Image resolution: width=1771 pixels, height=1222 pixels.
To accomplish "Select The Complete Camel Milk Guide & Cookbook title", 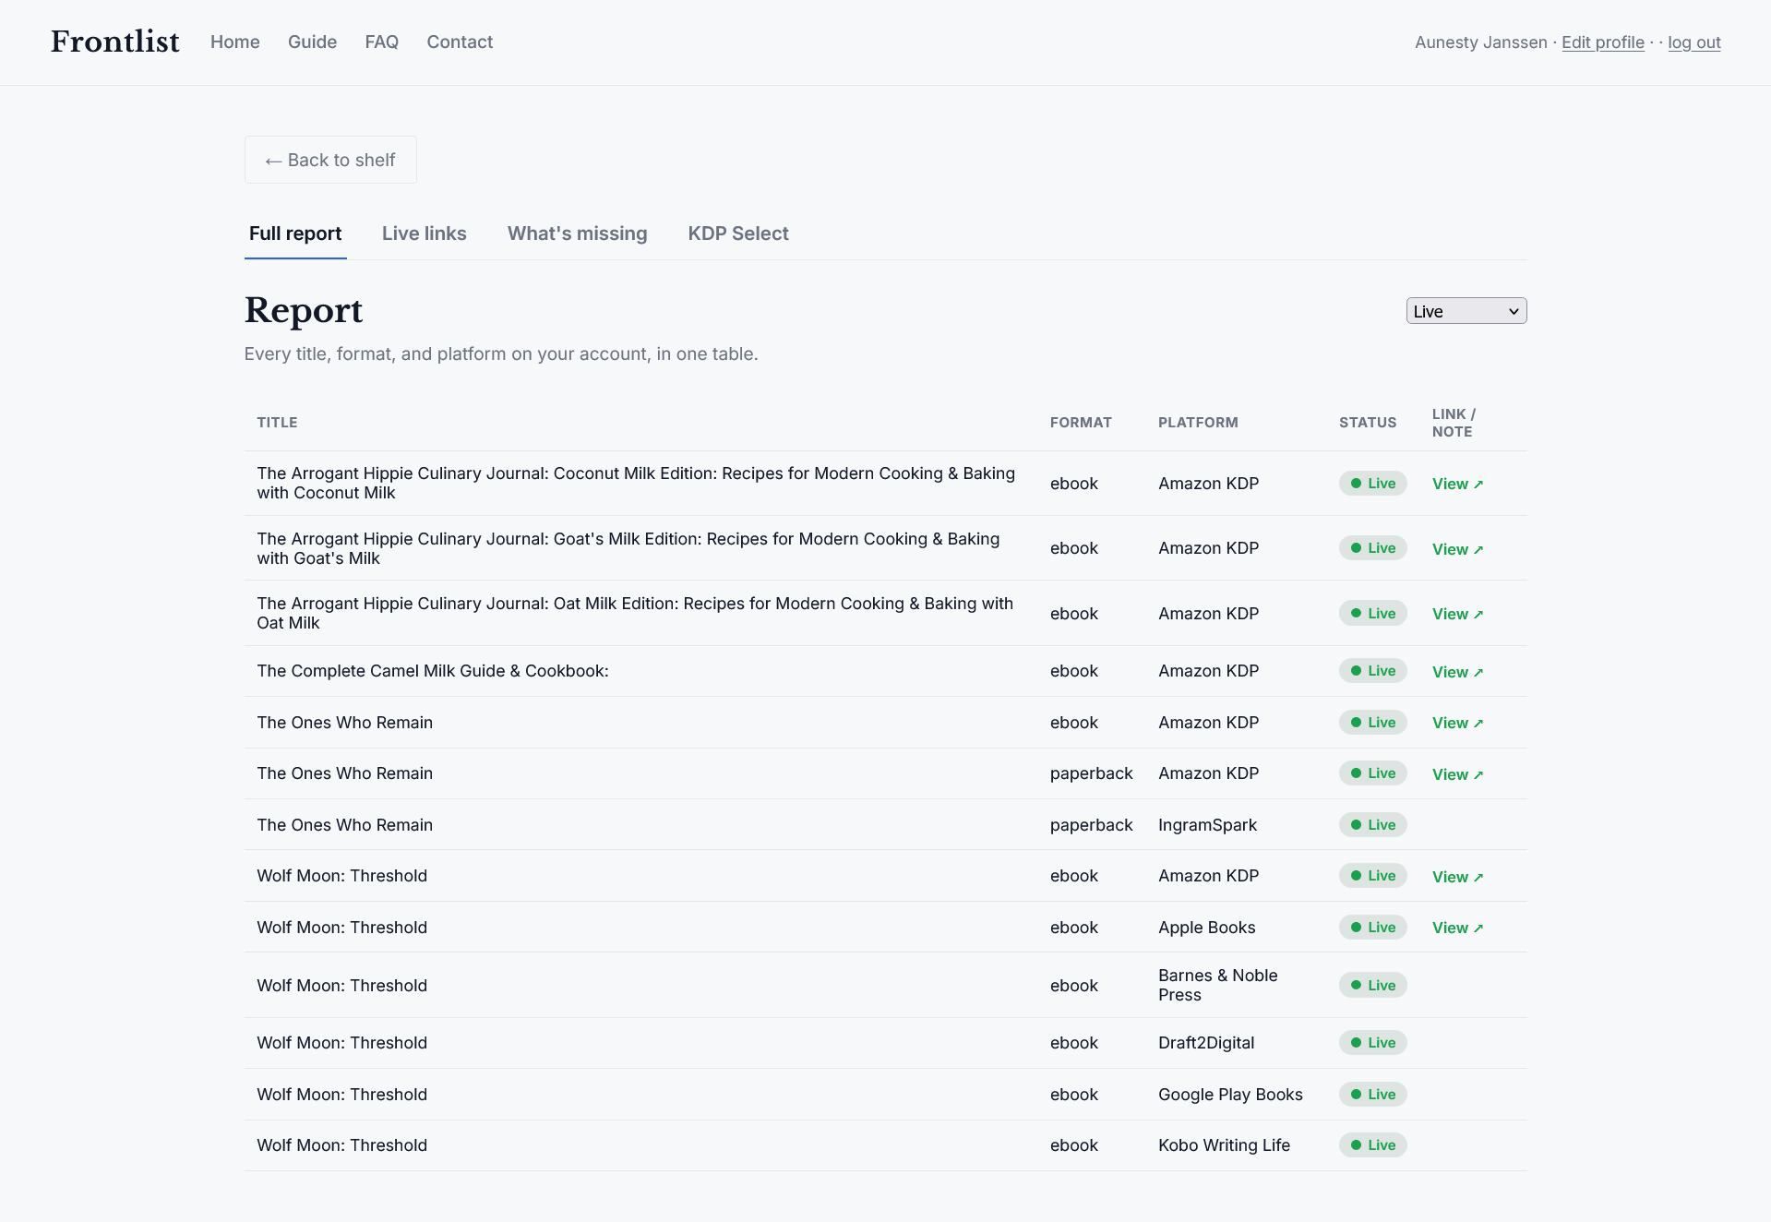I will 433,671.
